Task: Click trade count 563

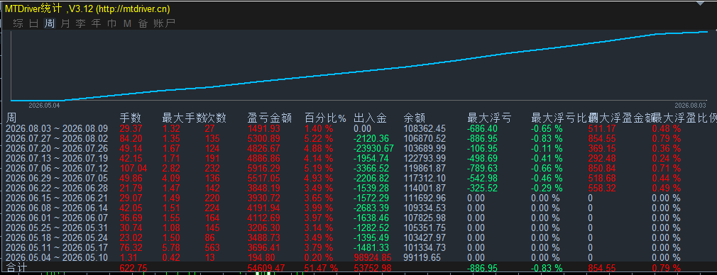Action: point(212,247)
